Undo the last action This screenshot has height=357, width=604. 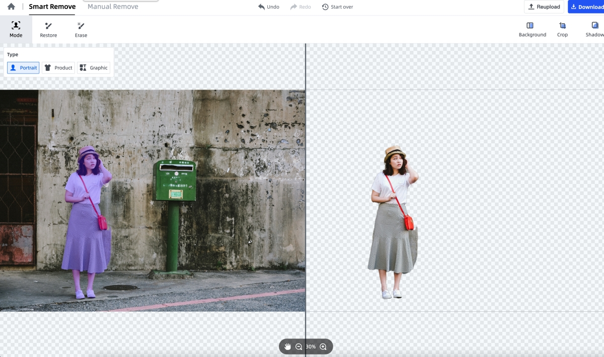point(269,7)
